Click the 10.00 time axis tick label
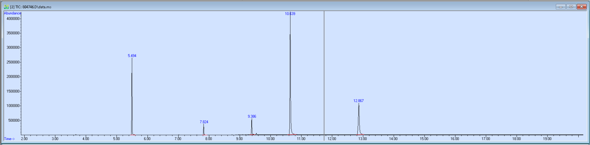590x145 pixels. [270, 139]
